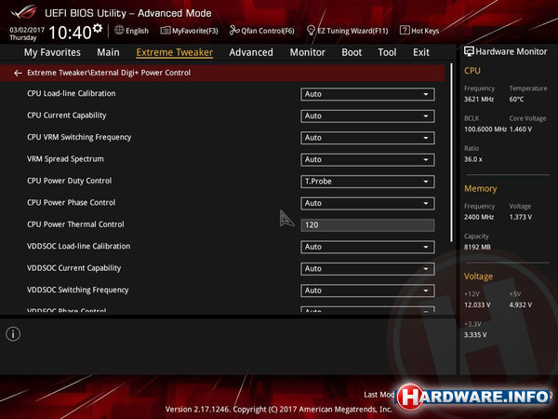The width and height of the screenshot is (558, 419).
Task: Select the Extreme Tweaker tab
Action: point(175,52)
